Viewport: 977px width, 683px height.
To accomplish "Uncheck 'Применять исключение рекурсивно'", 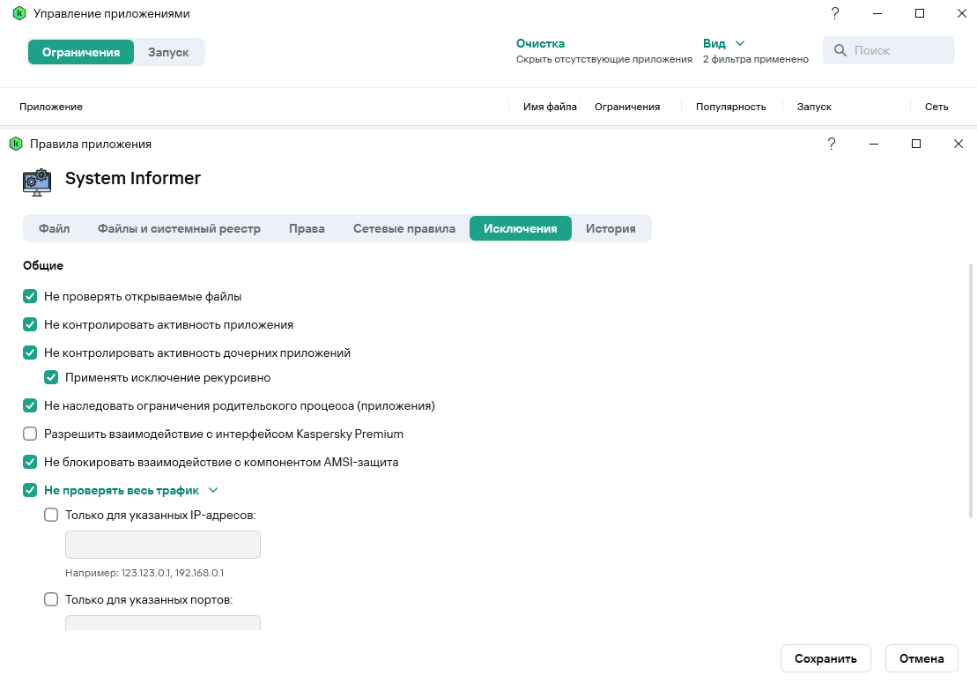I will pos(51,378).
